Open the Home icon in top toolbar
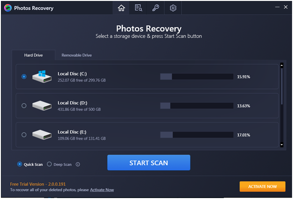 [x=121, y=8]
